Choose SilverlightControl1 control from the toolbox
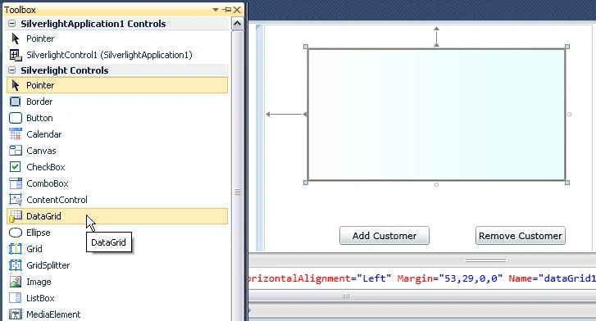The height and width of the screenshot is (321, 596). [117, 55]
